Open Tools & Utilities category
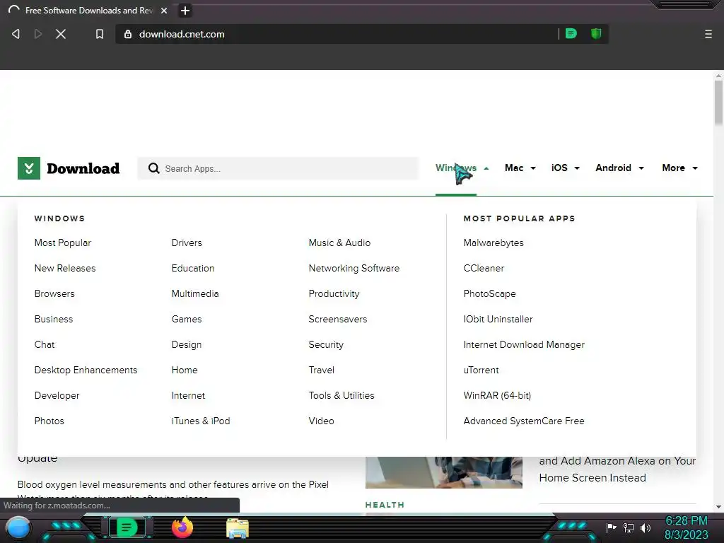The height and width of the screenshot is (543, 724). pyautogui.click(x=341, y=396)
